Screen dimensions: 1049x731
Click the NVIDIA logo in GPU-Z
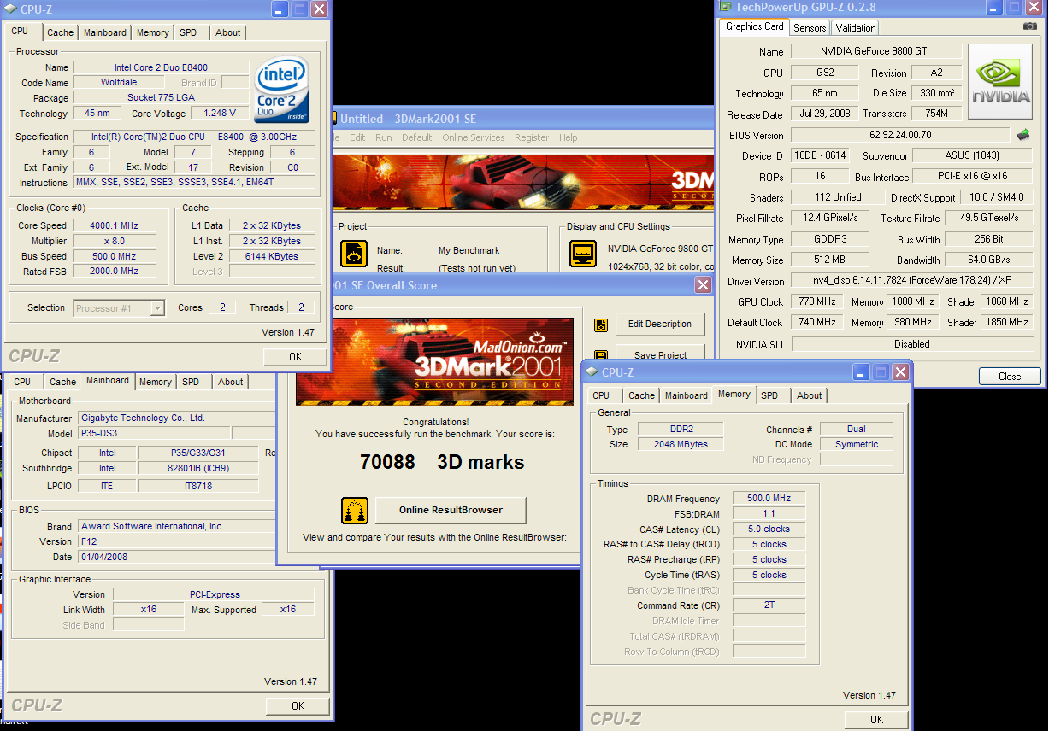tap(999, 81)
